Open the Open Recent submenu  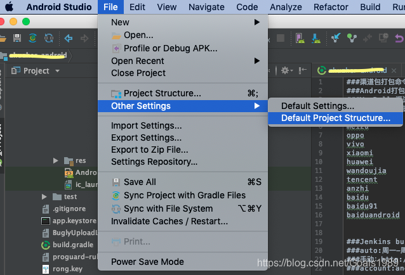click(183, 61)
